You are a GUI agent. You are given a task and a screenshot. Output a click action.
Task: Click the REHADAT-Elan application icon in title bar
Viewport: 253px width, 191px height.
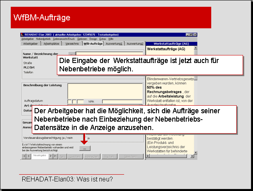click(22, 35)
